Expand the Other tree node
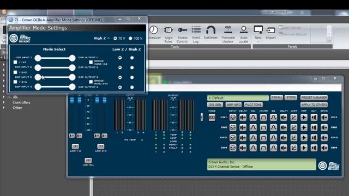Viewport: 349px width, 196px height. (x=4, y=108)
